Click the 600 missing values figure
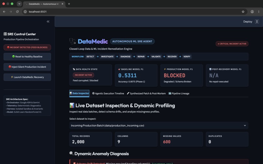The height and width of the screenshot is (164, 263). [167, 142]
